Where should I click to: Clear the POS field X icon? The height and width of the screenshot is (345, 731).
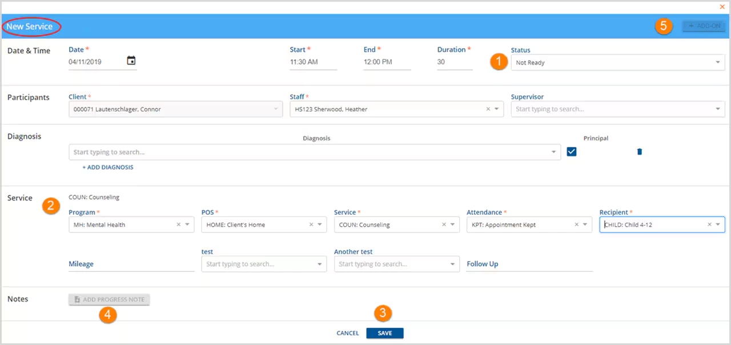point(311,224)
